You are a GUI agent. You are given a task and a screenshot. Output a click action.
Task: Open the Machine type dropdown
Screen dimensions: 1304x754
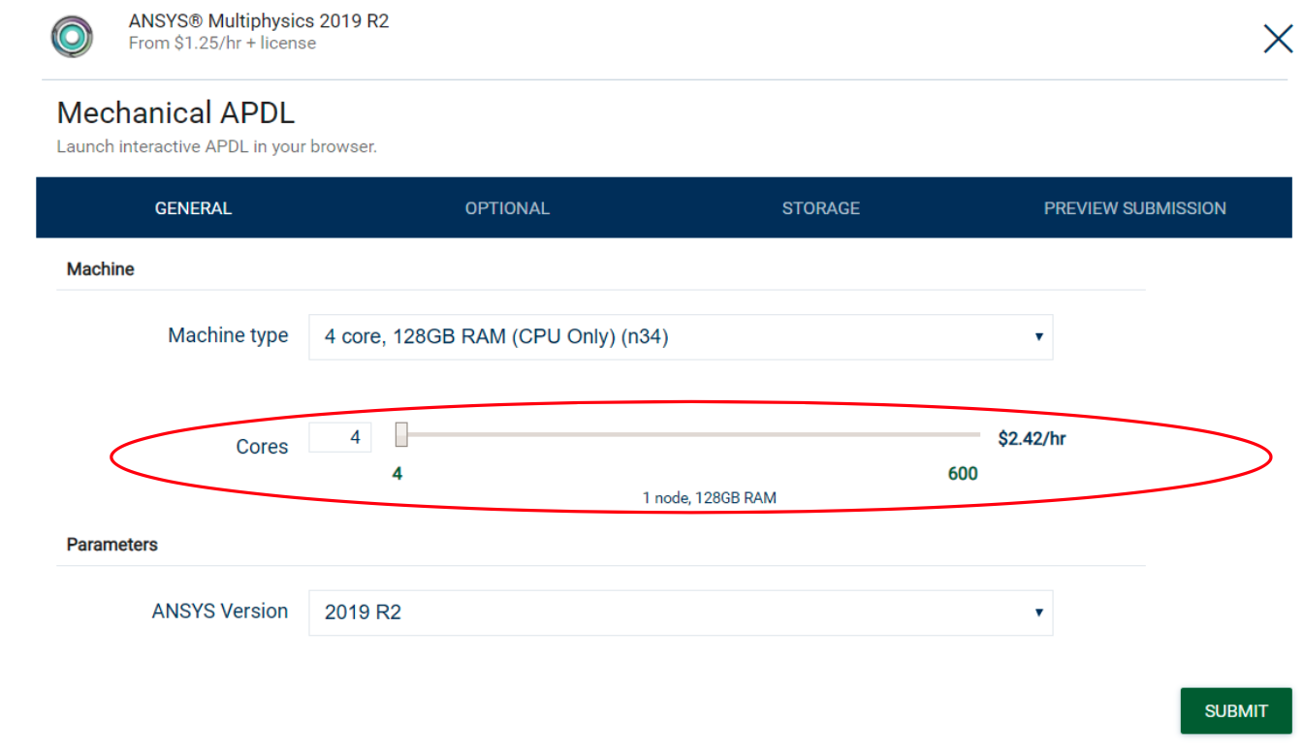pos(681,337)
